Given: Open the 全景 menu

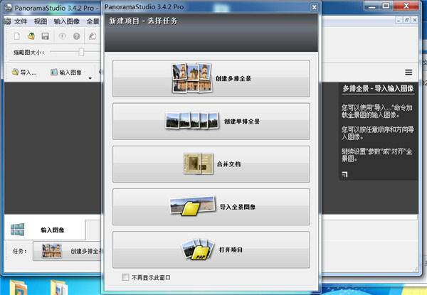Looking at the screenshot, I should pyautogui.click(x=93, y=21).
